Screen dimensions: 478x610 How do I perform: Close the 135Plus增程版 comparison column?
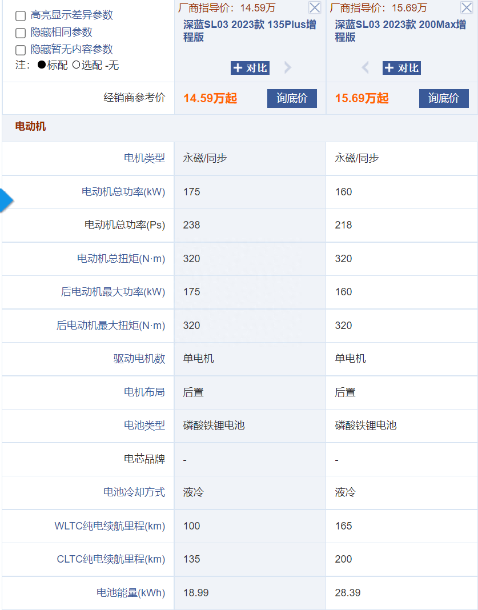(314, 7)
